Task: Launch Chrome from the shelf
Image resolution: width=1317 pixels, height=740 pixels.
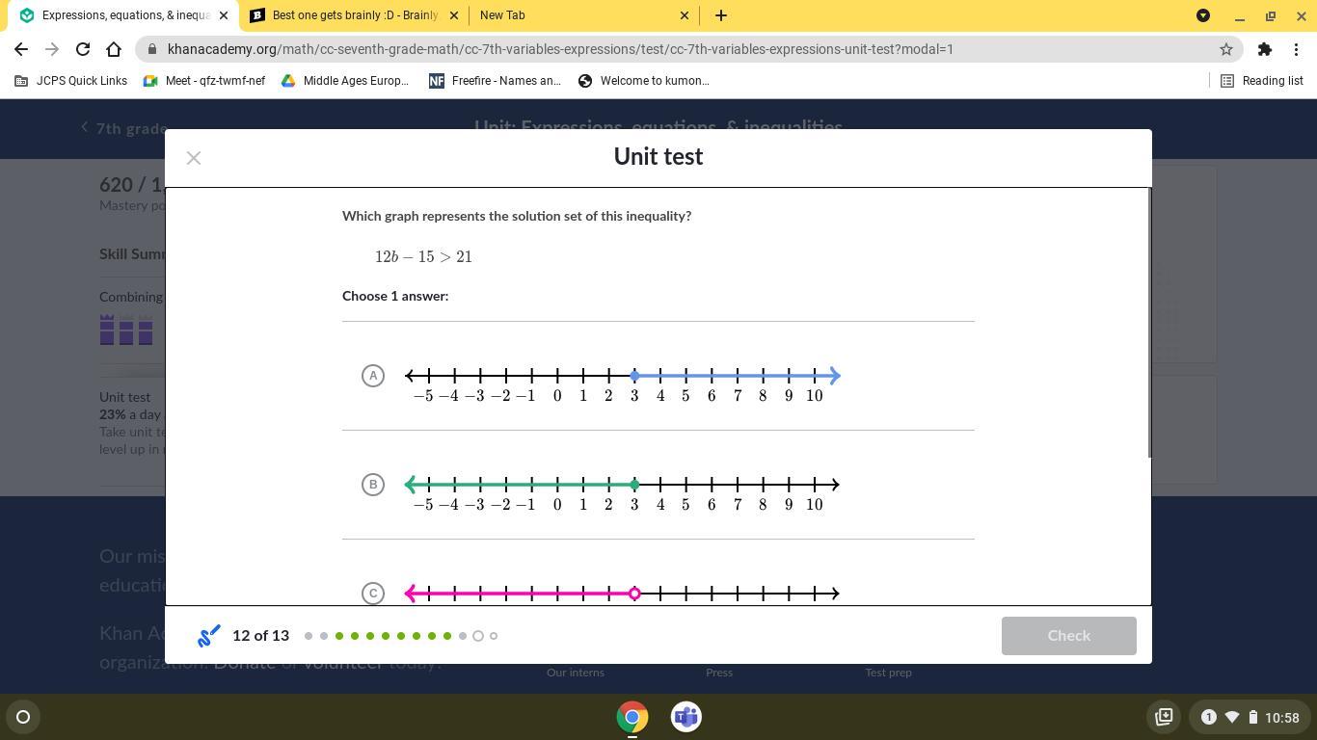Action: [x=632, y=717]
